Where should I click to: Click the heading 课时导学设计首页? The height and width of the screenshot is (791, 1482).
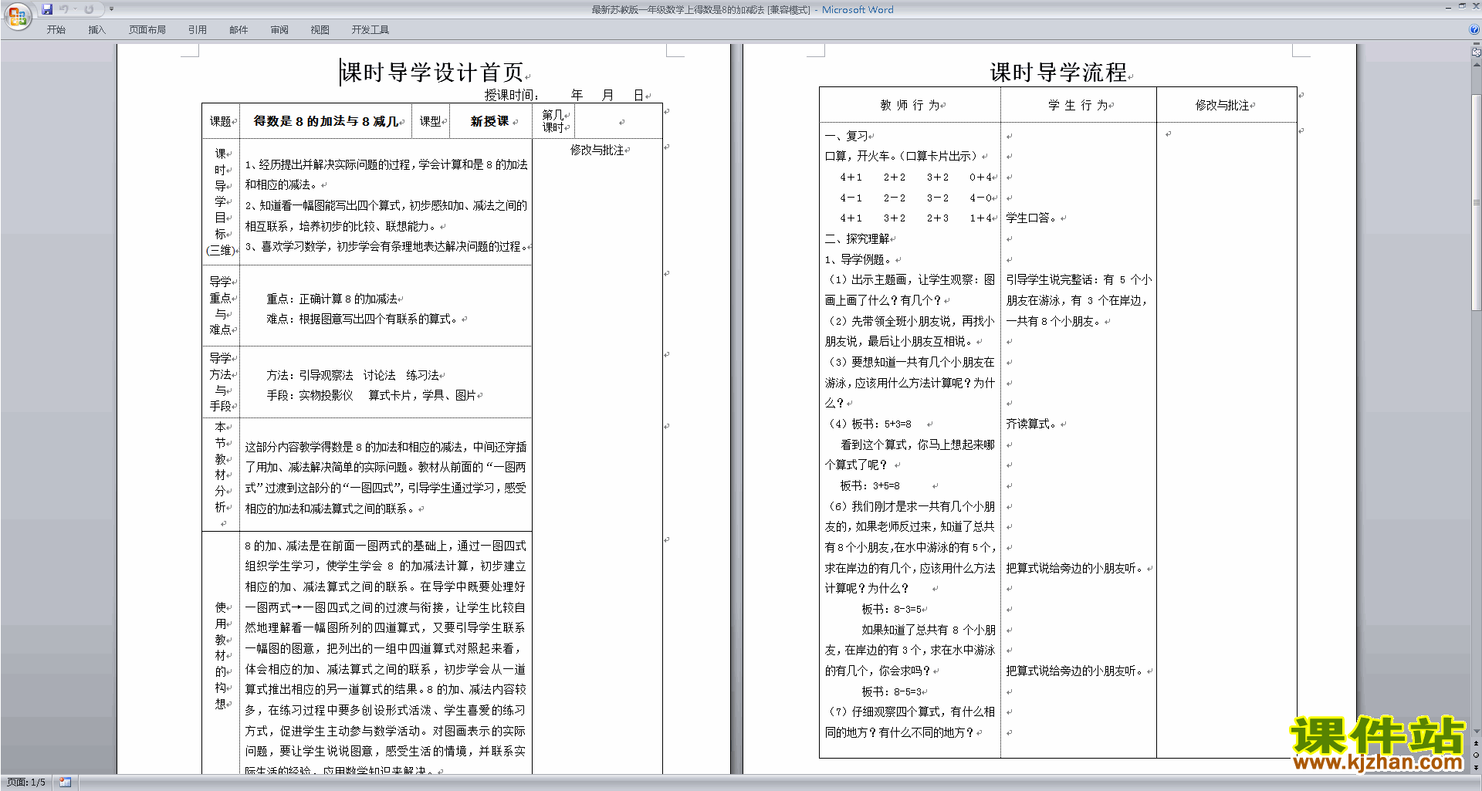pyautogui.click(x=432, y=73)
